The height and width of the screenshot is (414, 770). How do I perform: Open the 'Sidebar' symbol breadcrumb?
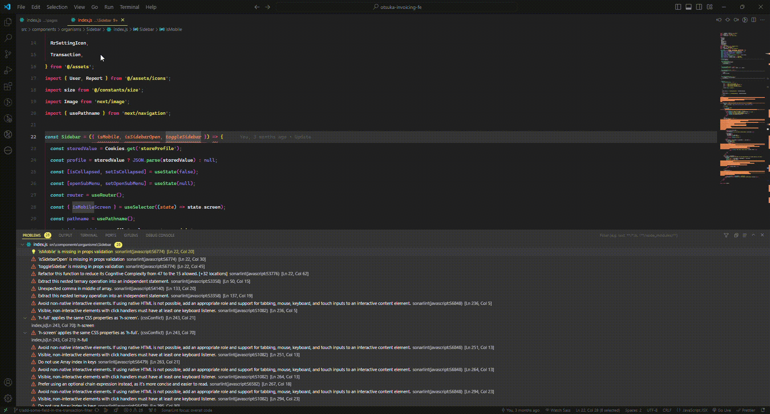(144, 29)
